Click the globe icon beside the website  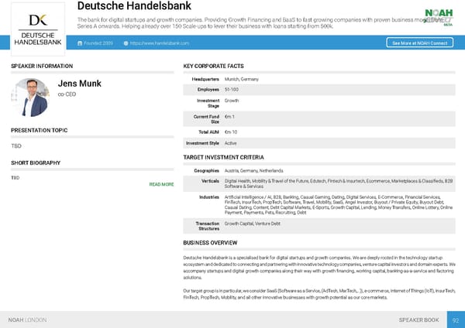125,43
